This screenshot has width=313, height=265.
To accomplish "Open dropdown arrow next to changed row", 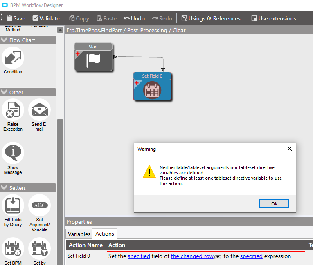I will [218, 257].
